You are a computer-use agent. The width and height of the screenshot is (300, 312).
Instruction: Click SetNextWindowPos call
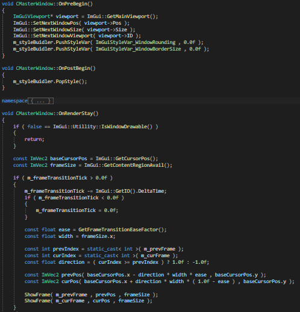tap(55, 23)
